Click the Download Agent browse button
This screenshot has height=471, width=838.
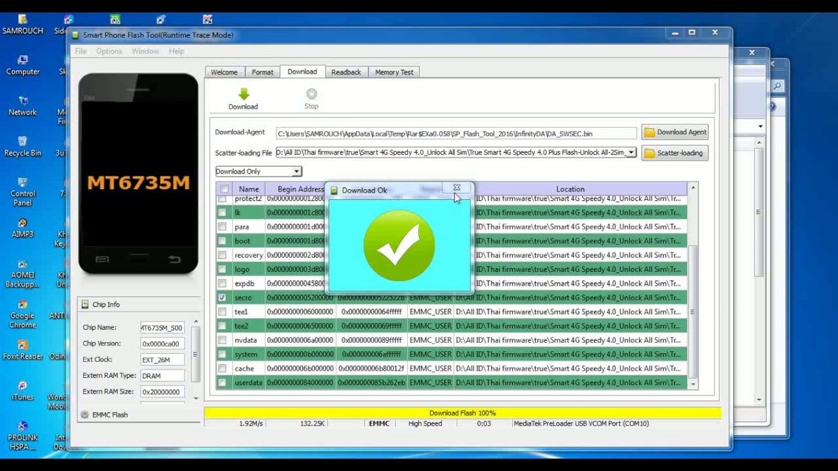click(674, 132)
